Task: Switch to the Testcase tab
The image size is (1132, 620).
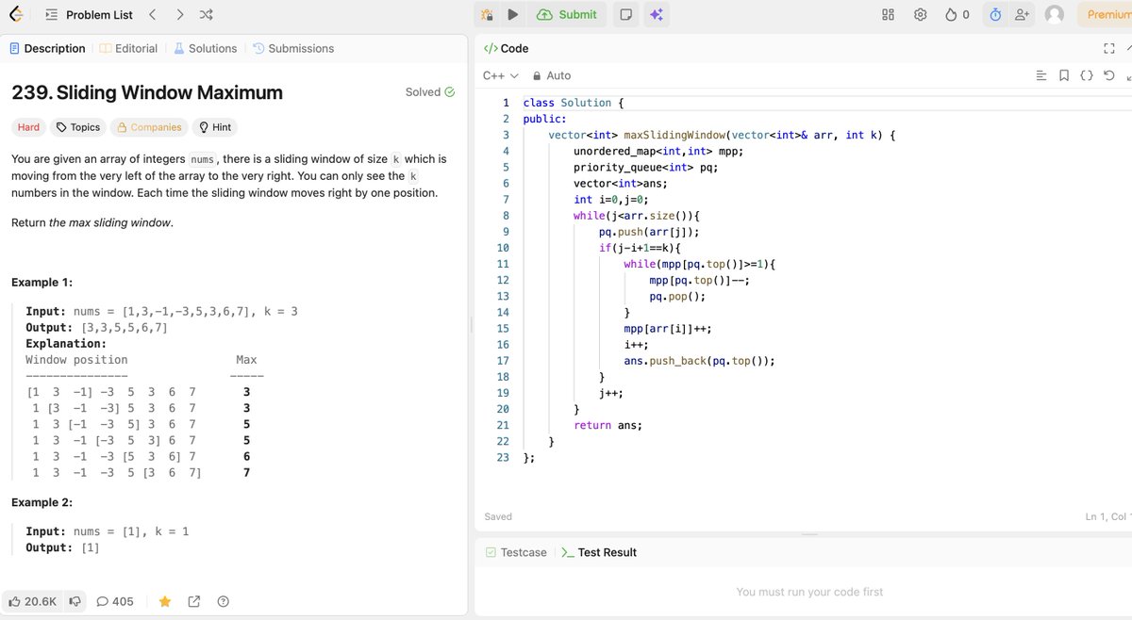Action: coord(516,552)
